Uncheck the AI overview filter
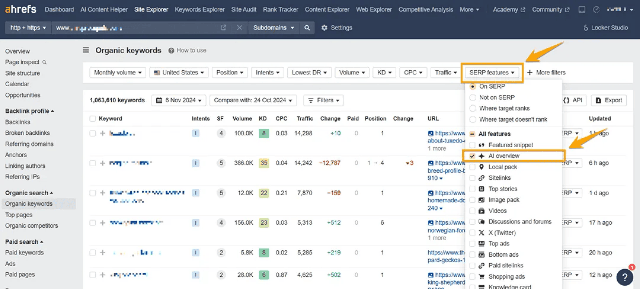640x289 pixels. tap(472, 155)
